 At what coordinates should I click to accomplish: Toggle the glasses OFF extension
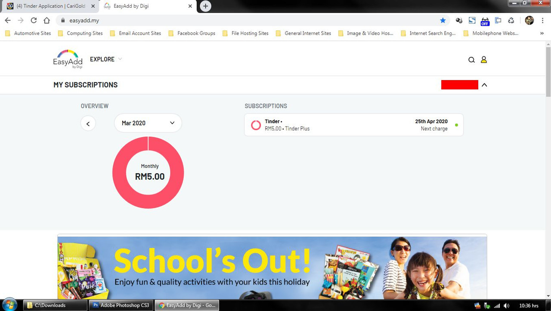tap(485, 21)
